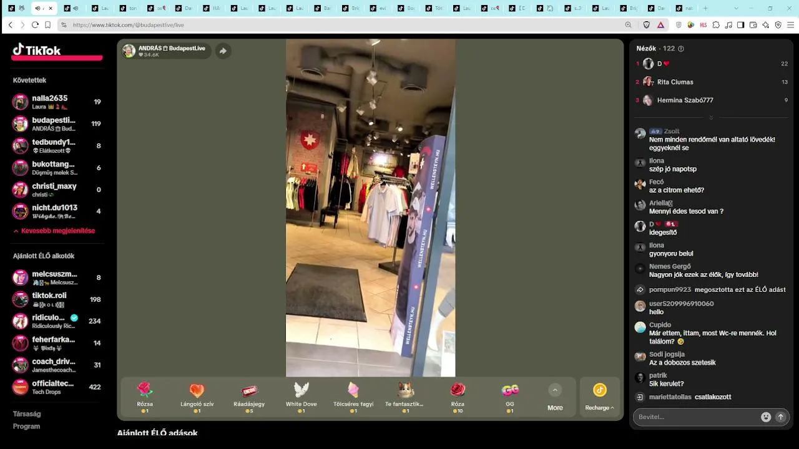Send the Lángoló szív gift
The image size is (799, 449).
pos(197,397)
